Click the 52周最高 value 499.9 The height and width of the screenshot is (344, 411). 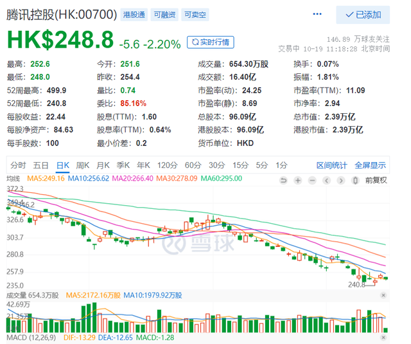tap(57, 91)
